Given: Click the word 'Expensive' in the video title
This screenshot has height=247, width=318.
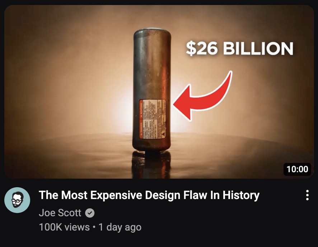Looking at the screenshot, I should tap(116, 195).
